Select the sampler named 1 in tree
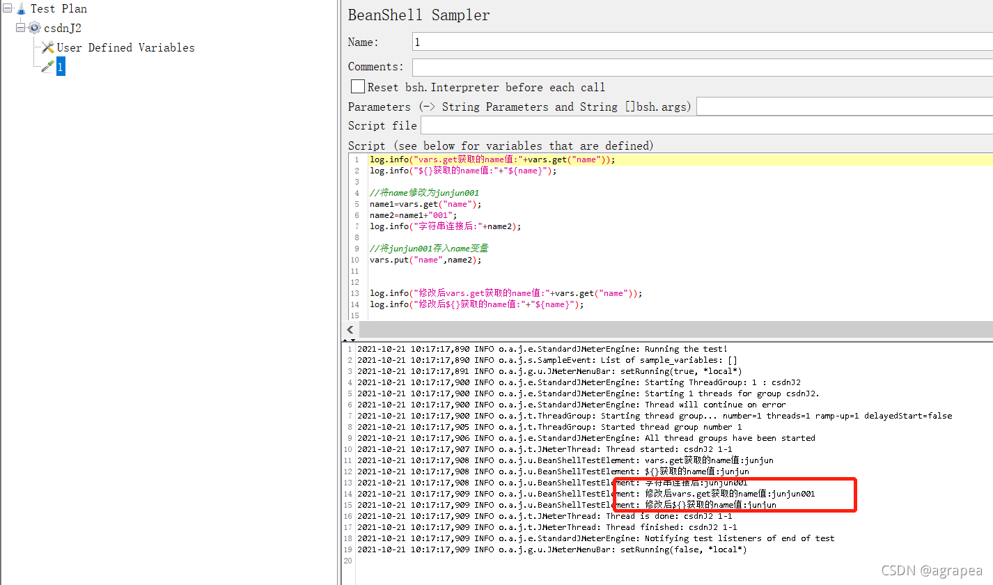993x585 pixels. [61, 67]
